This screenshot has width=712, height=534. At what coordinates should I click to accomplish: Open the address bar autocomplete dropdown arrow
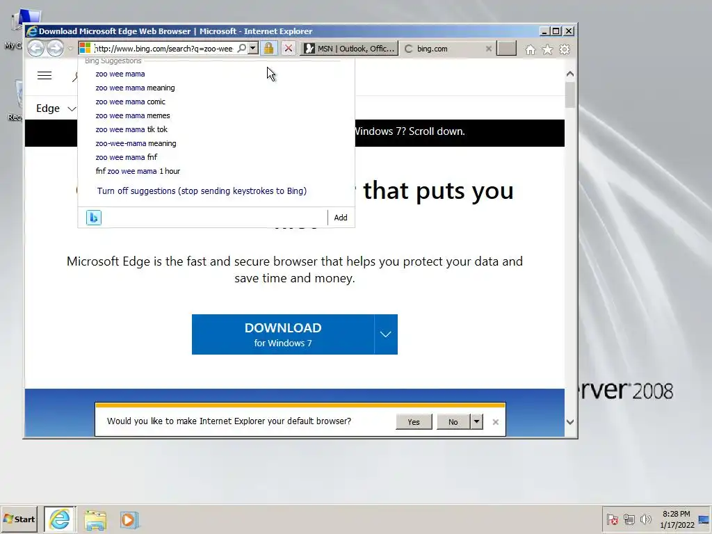253,48
